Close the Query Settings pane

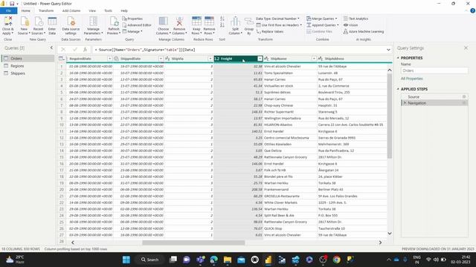(466, 47)
